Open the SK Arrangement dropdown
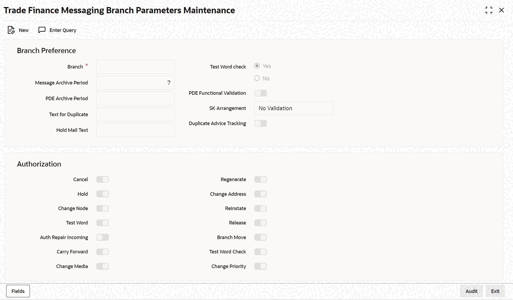Image resolution: width=513 pixels, height=300 pixels. coord(293,108)
